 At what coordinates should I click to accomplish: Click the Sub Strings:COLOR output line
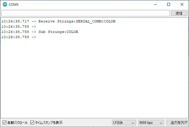(58, 32)
